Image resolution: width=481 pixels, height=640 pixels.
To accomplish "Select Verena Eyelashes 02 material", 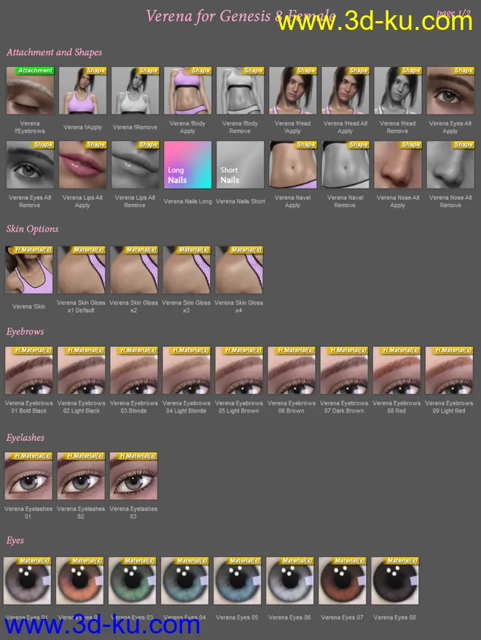I will (82, 476).
